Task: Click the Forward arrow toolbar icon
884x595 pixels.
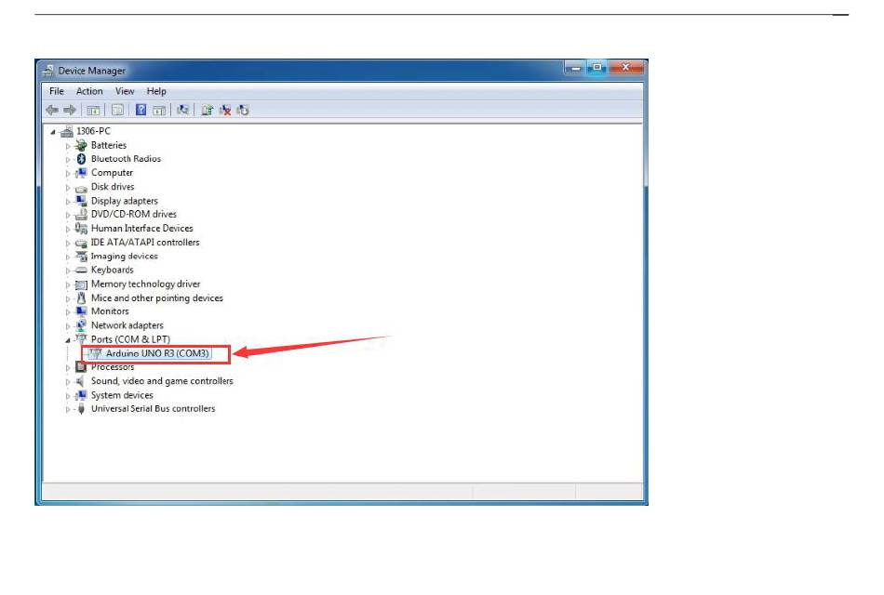Action: [70, 110]
